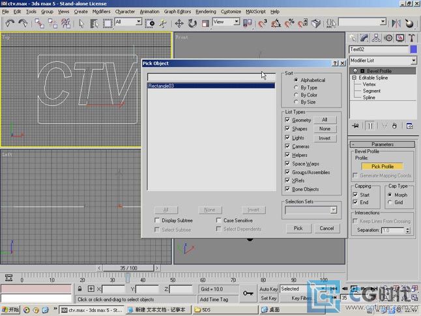The image size is (421, 316).
Task: Choose the Rectangular Selection Region tool
Action: coord(108,23)
